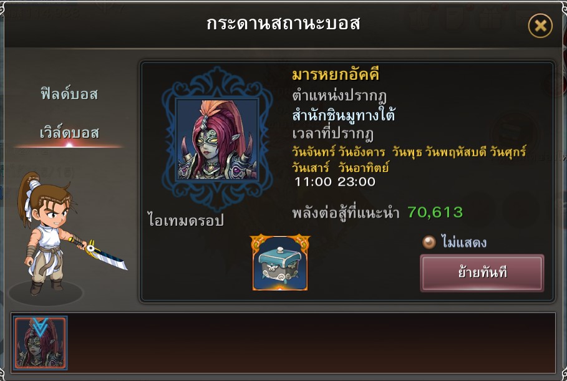Close the boss status board window

pos(540,26)
